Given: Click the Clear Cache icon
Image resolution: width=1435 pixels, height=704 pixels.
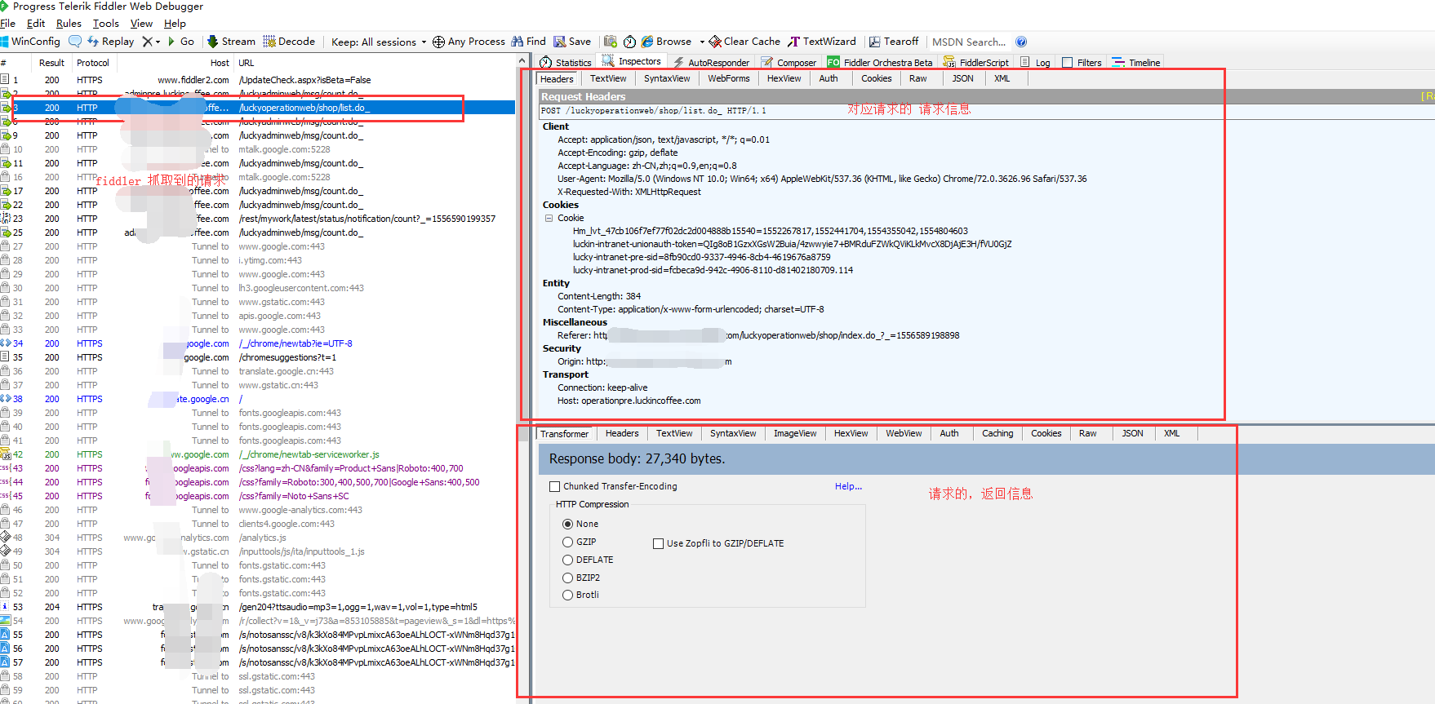Looking at the screenshot, I should click(x=715, y=42).
